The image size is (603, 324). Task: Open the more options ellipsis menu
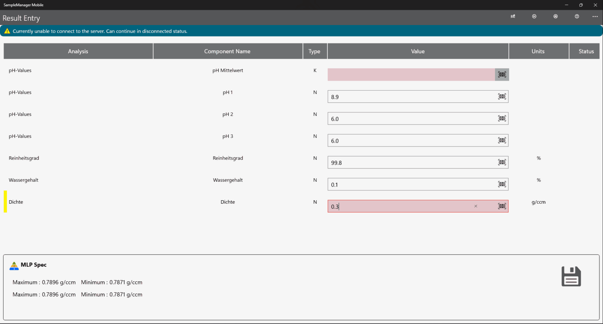pos(595,16)
